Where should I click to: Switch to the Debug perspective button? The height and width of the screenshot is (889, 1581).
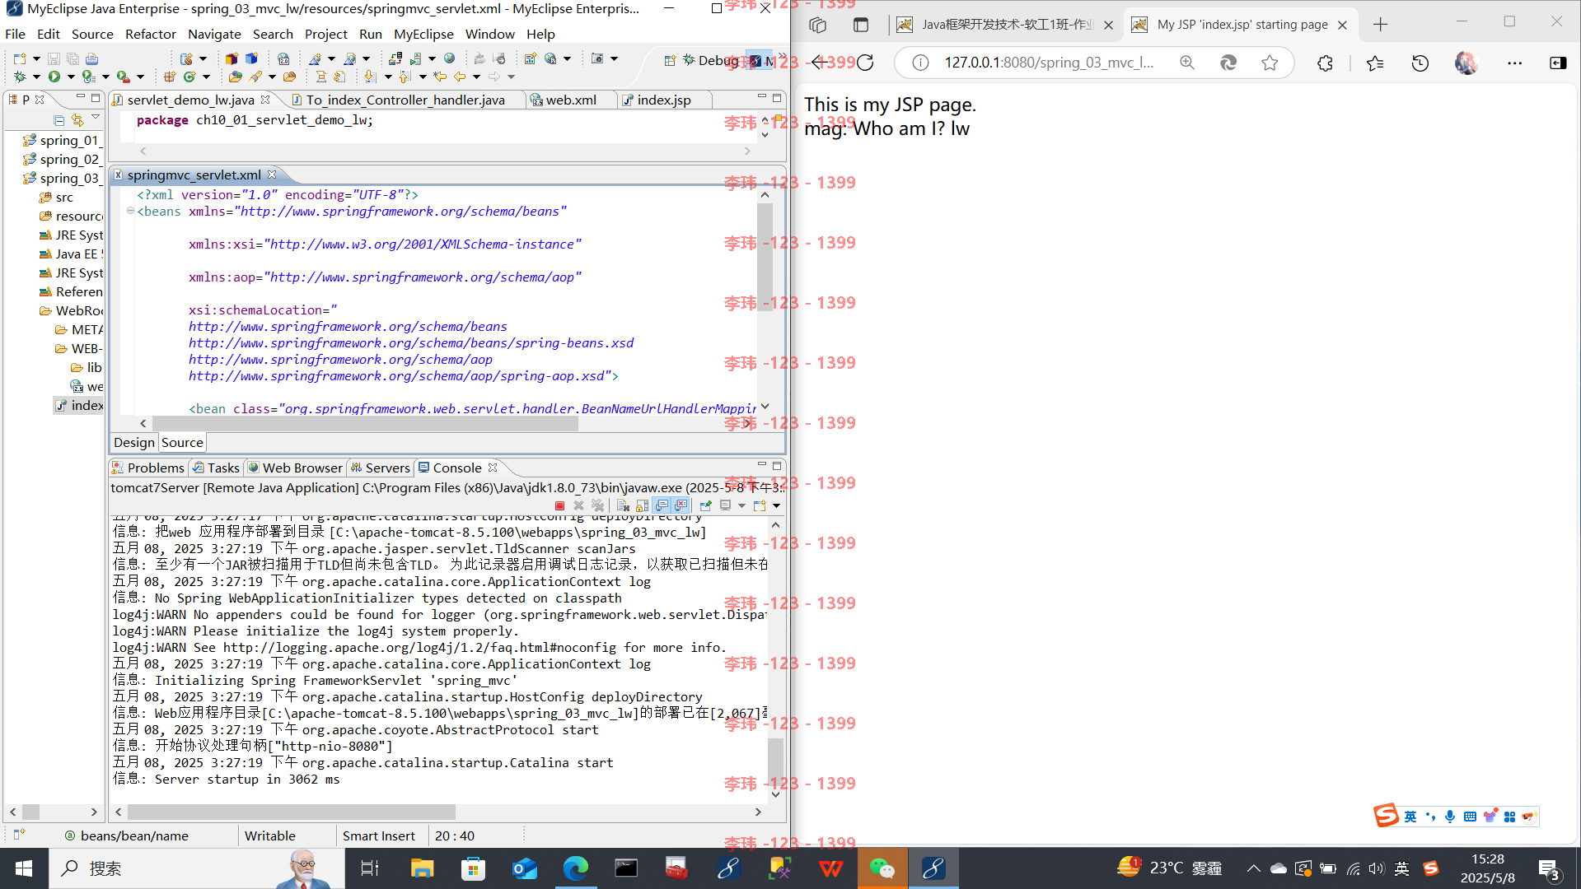tap(710, 60)
